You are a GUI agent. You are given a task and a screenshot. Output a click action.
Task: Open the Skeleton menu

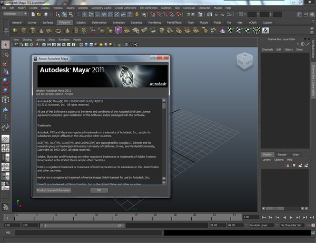166,8
